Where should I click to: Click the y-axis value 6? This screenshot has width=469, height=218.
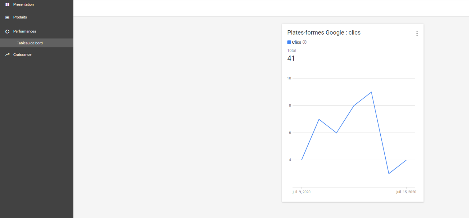tap(290, 133)
